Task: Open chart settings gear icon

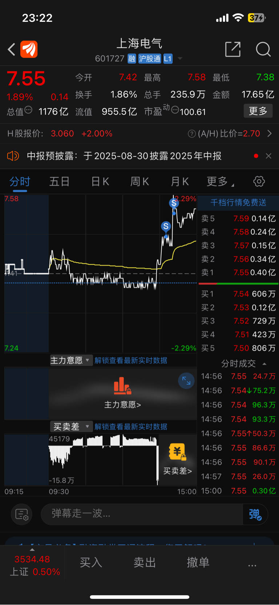Action: coord(259,181)
